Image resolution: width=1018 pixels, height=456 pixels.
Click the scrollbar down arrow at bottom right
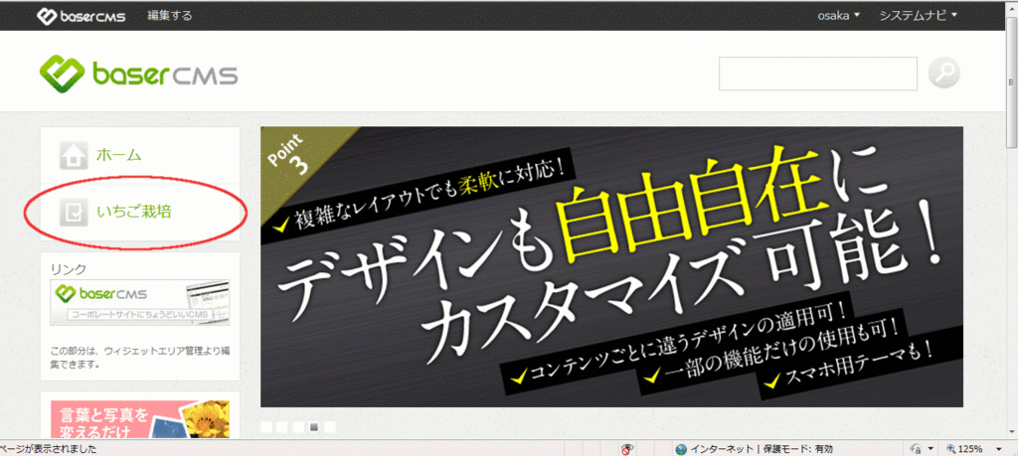tap(1011, 433)
